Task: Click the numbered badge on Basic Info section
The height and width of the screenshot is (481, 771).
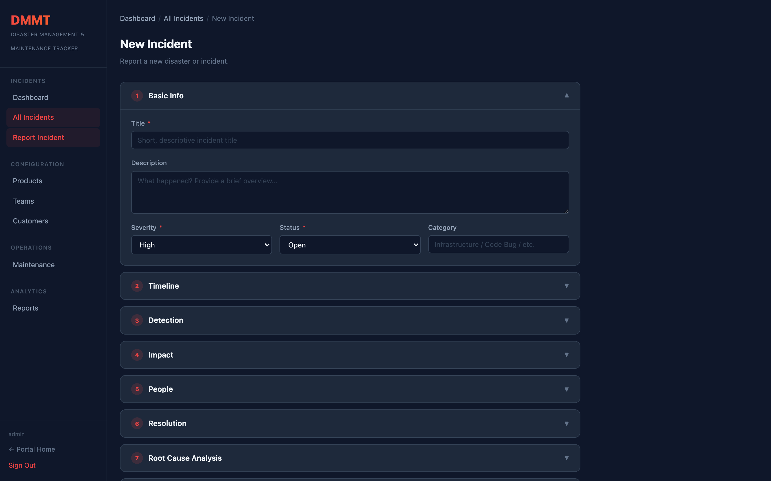Action: pyautogui.click(x=137, y=95)
